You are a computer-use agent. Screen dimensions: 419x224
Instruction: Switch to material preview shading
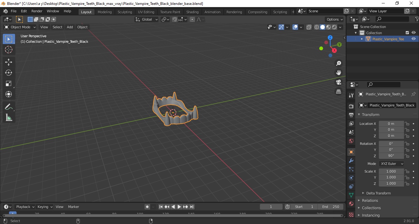328,27
